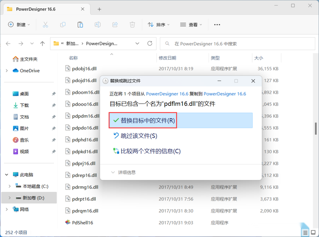Click the Share icon in toolbar

(x=115, y=25)
